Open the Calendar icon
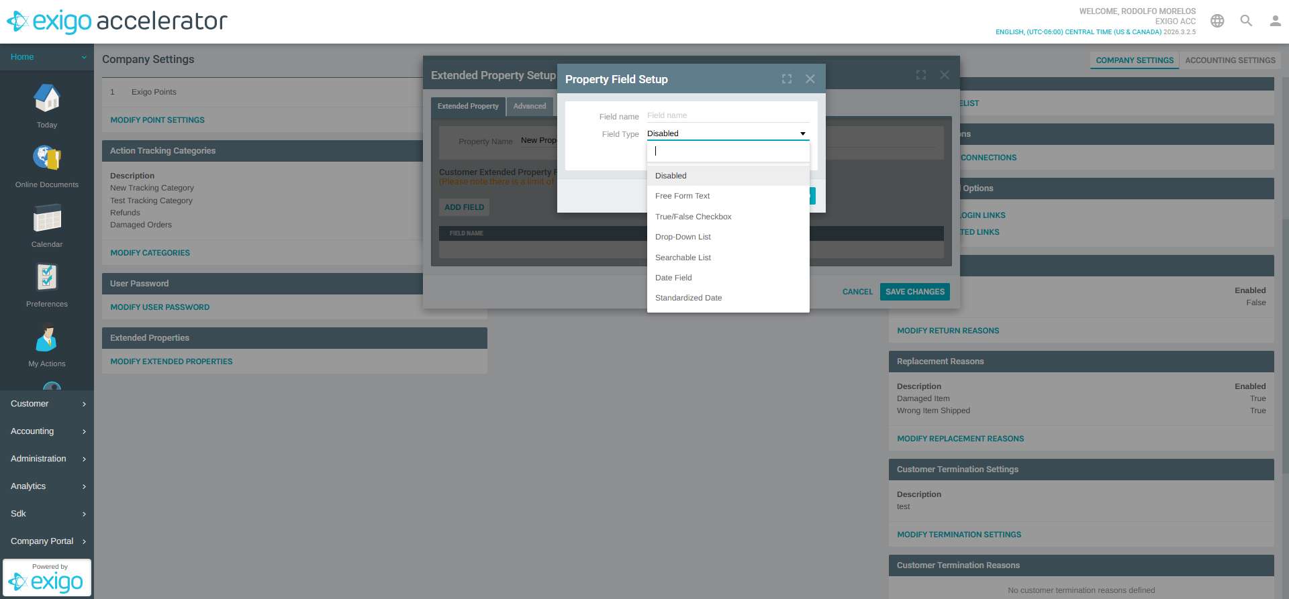 click(x=46, y=219)
